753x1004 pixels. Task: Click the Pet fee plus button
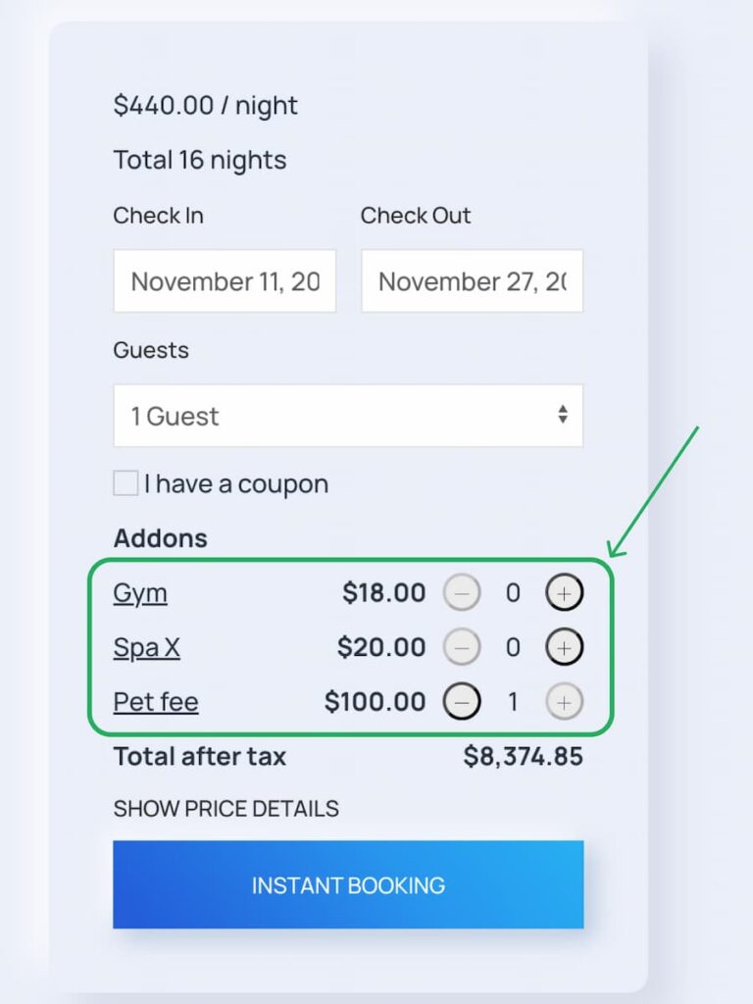point(564,702)
